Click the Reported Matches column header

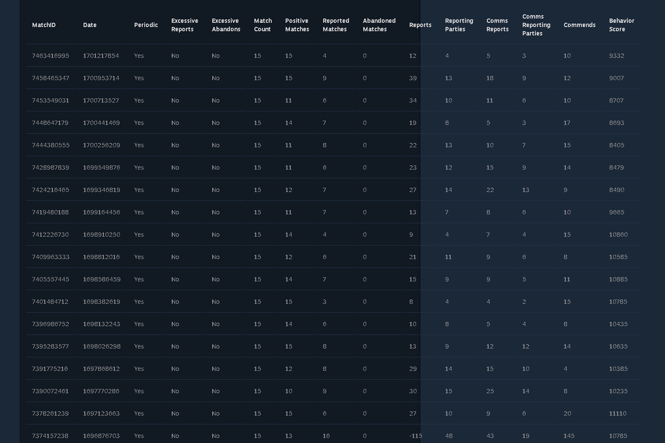336,25
